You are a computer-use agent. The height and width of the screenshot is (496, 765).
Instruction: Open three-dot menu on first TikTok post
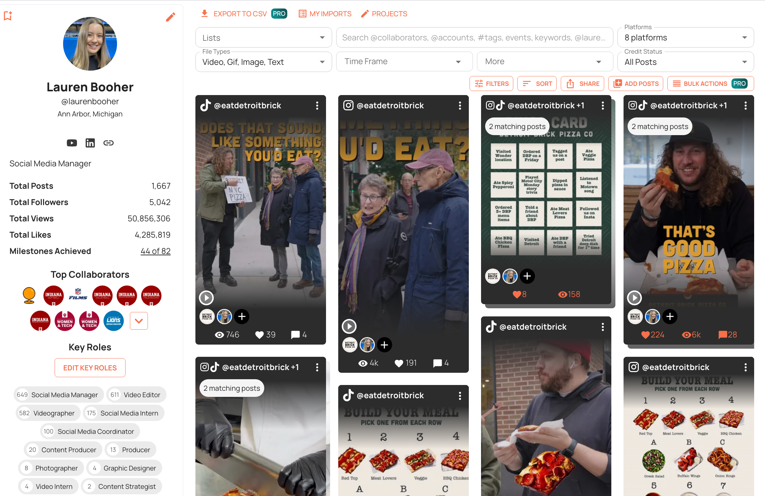pos(317,106)
